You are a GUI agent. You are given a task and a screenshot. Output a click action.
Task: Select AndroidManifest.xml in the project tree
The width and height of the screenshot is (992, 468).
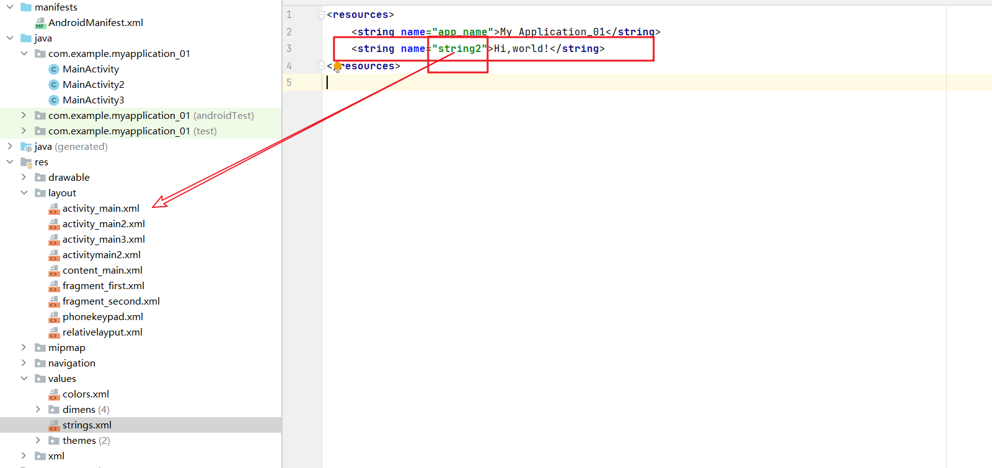95,22
